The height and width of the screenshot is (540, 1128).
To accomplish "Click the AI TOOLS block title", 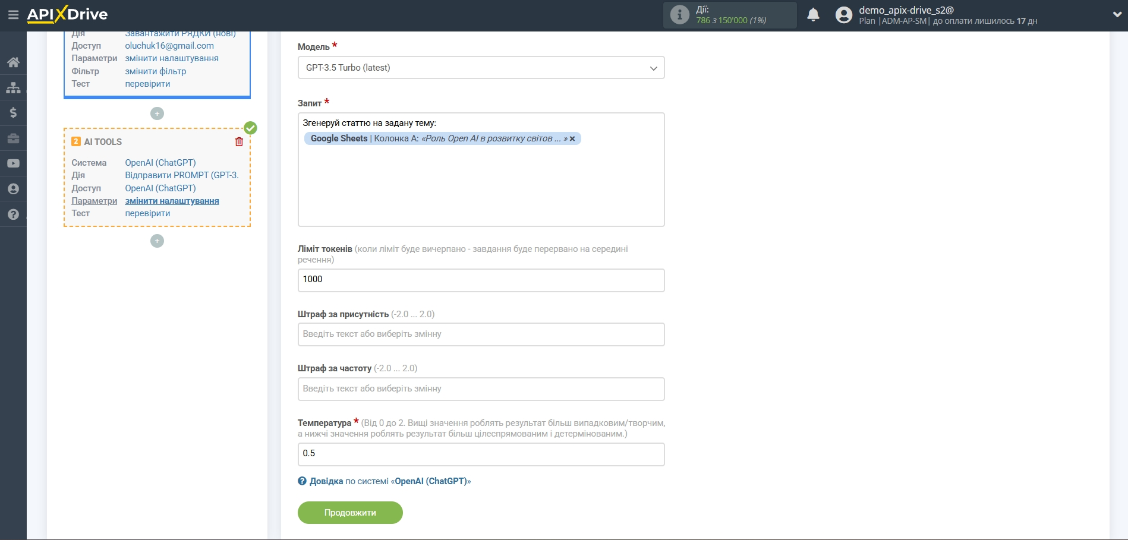I will click(x=103, y=142).
